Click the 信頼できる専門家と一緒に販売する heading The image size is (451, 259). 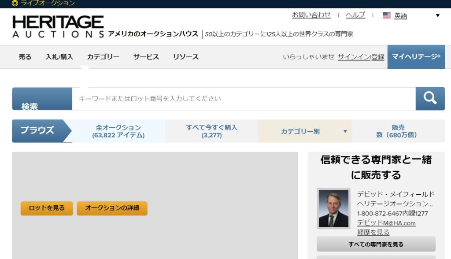[x=376, y=167]
